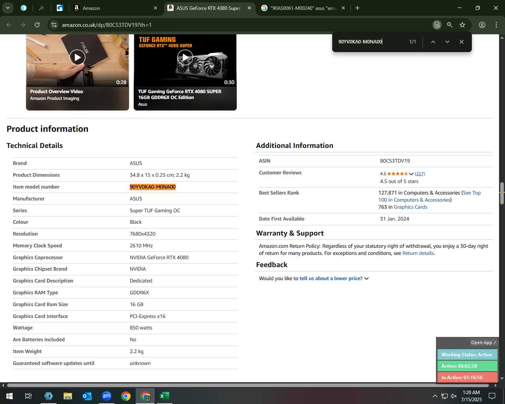Click the In Active 01:16:56 timer

pos(467,378)
